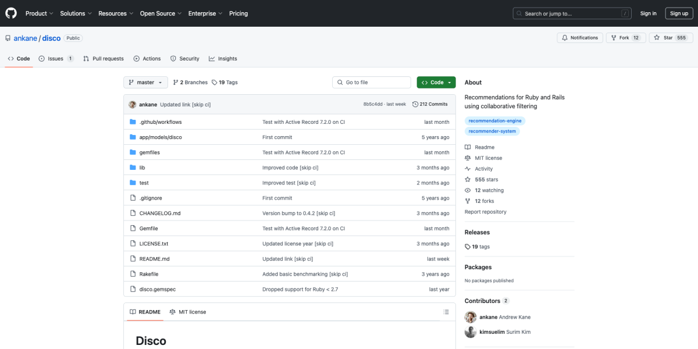698x349 pixels.
Task: Expand the master branch dropdown
Action: (x=145, y=83)
